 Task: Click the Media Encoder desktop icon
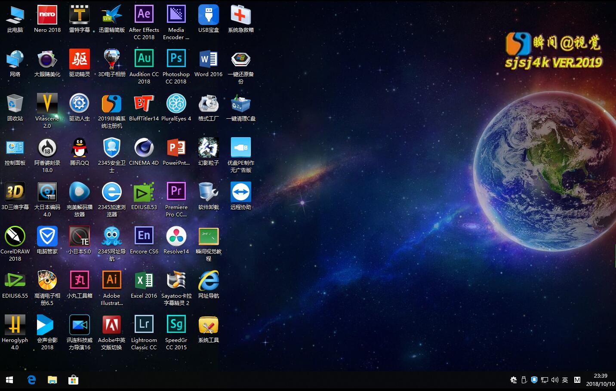point(176,15)
